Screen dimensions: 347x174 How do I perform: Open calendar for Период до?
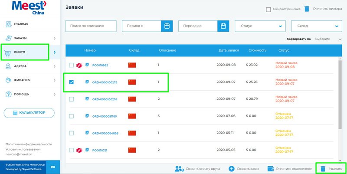[223, 26]
